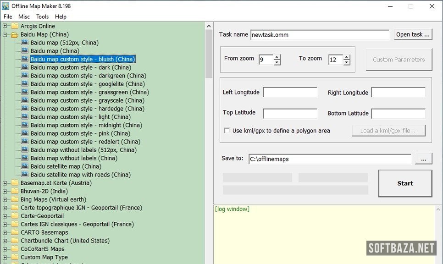Screen dimensions: 443x264
Task: Select the Baidu Map (China) open folder icon
Action: coord(15,34)
